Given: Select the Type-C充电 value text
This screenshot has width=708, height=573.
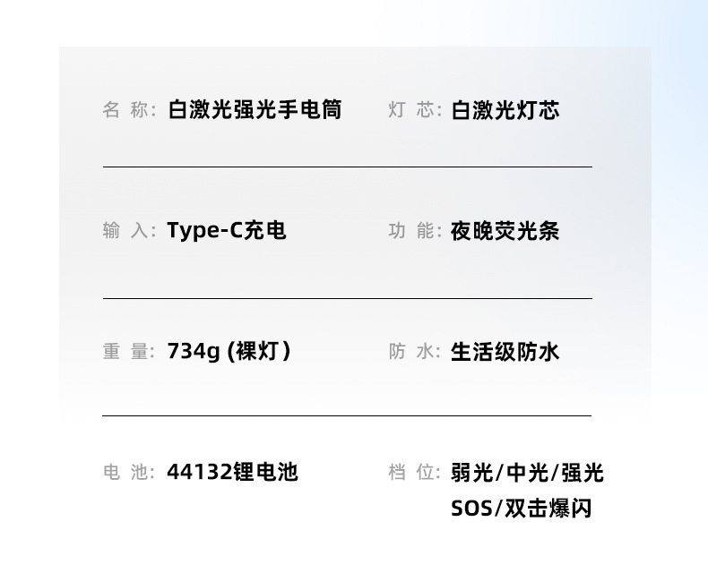Looking at the screenshot, I should click(x=226, y=231).
